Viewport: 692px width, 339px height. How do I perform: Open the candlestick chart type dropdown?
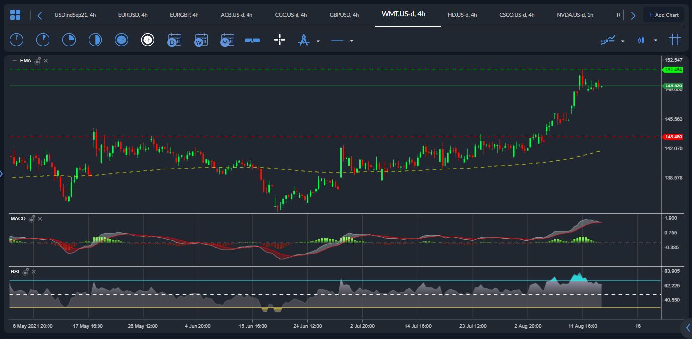656,41
